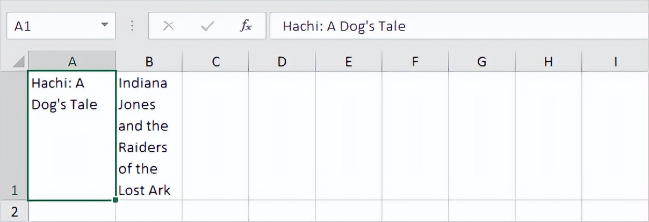Select column C header
The width and height of the screenshot is (649, 222).
point(215,62)
